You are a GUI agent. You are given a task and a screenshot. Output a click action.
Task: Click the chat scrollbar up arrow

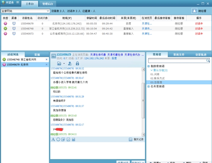(143, 69)
